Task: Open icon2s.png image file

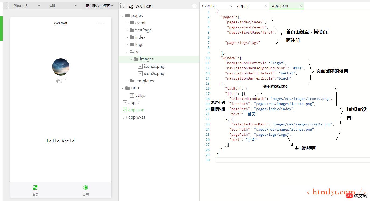Action: point(154,74)
